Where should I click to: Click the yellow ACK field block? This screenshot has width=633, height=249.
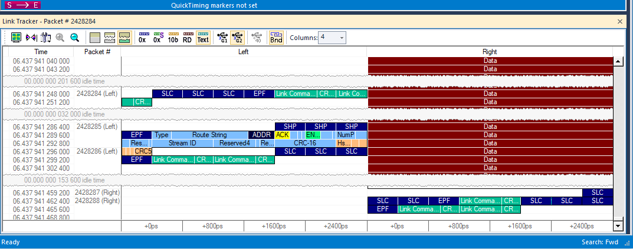[282, 135]
